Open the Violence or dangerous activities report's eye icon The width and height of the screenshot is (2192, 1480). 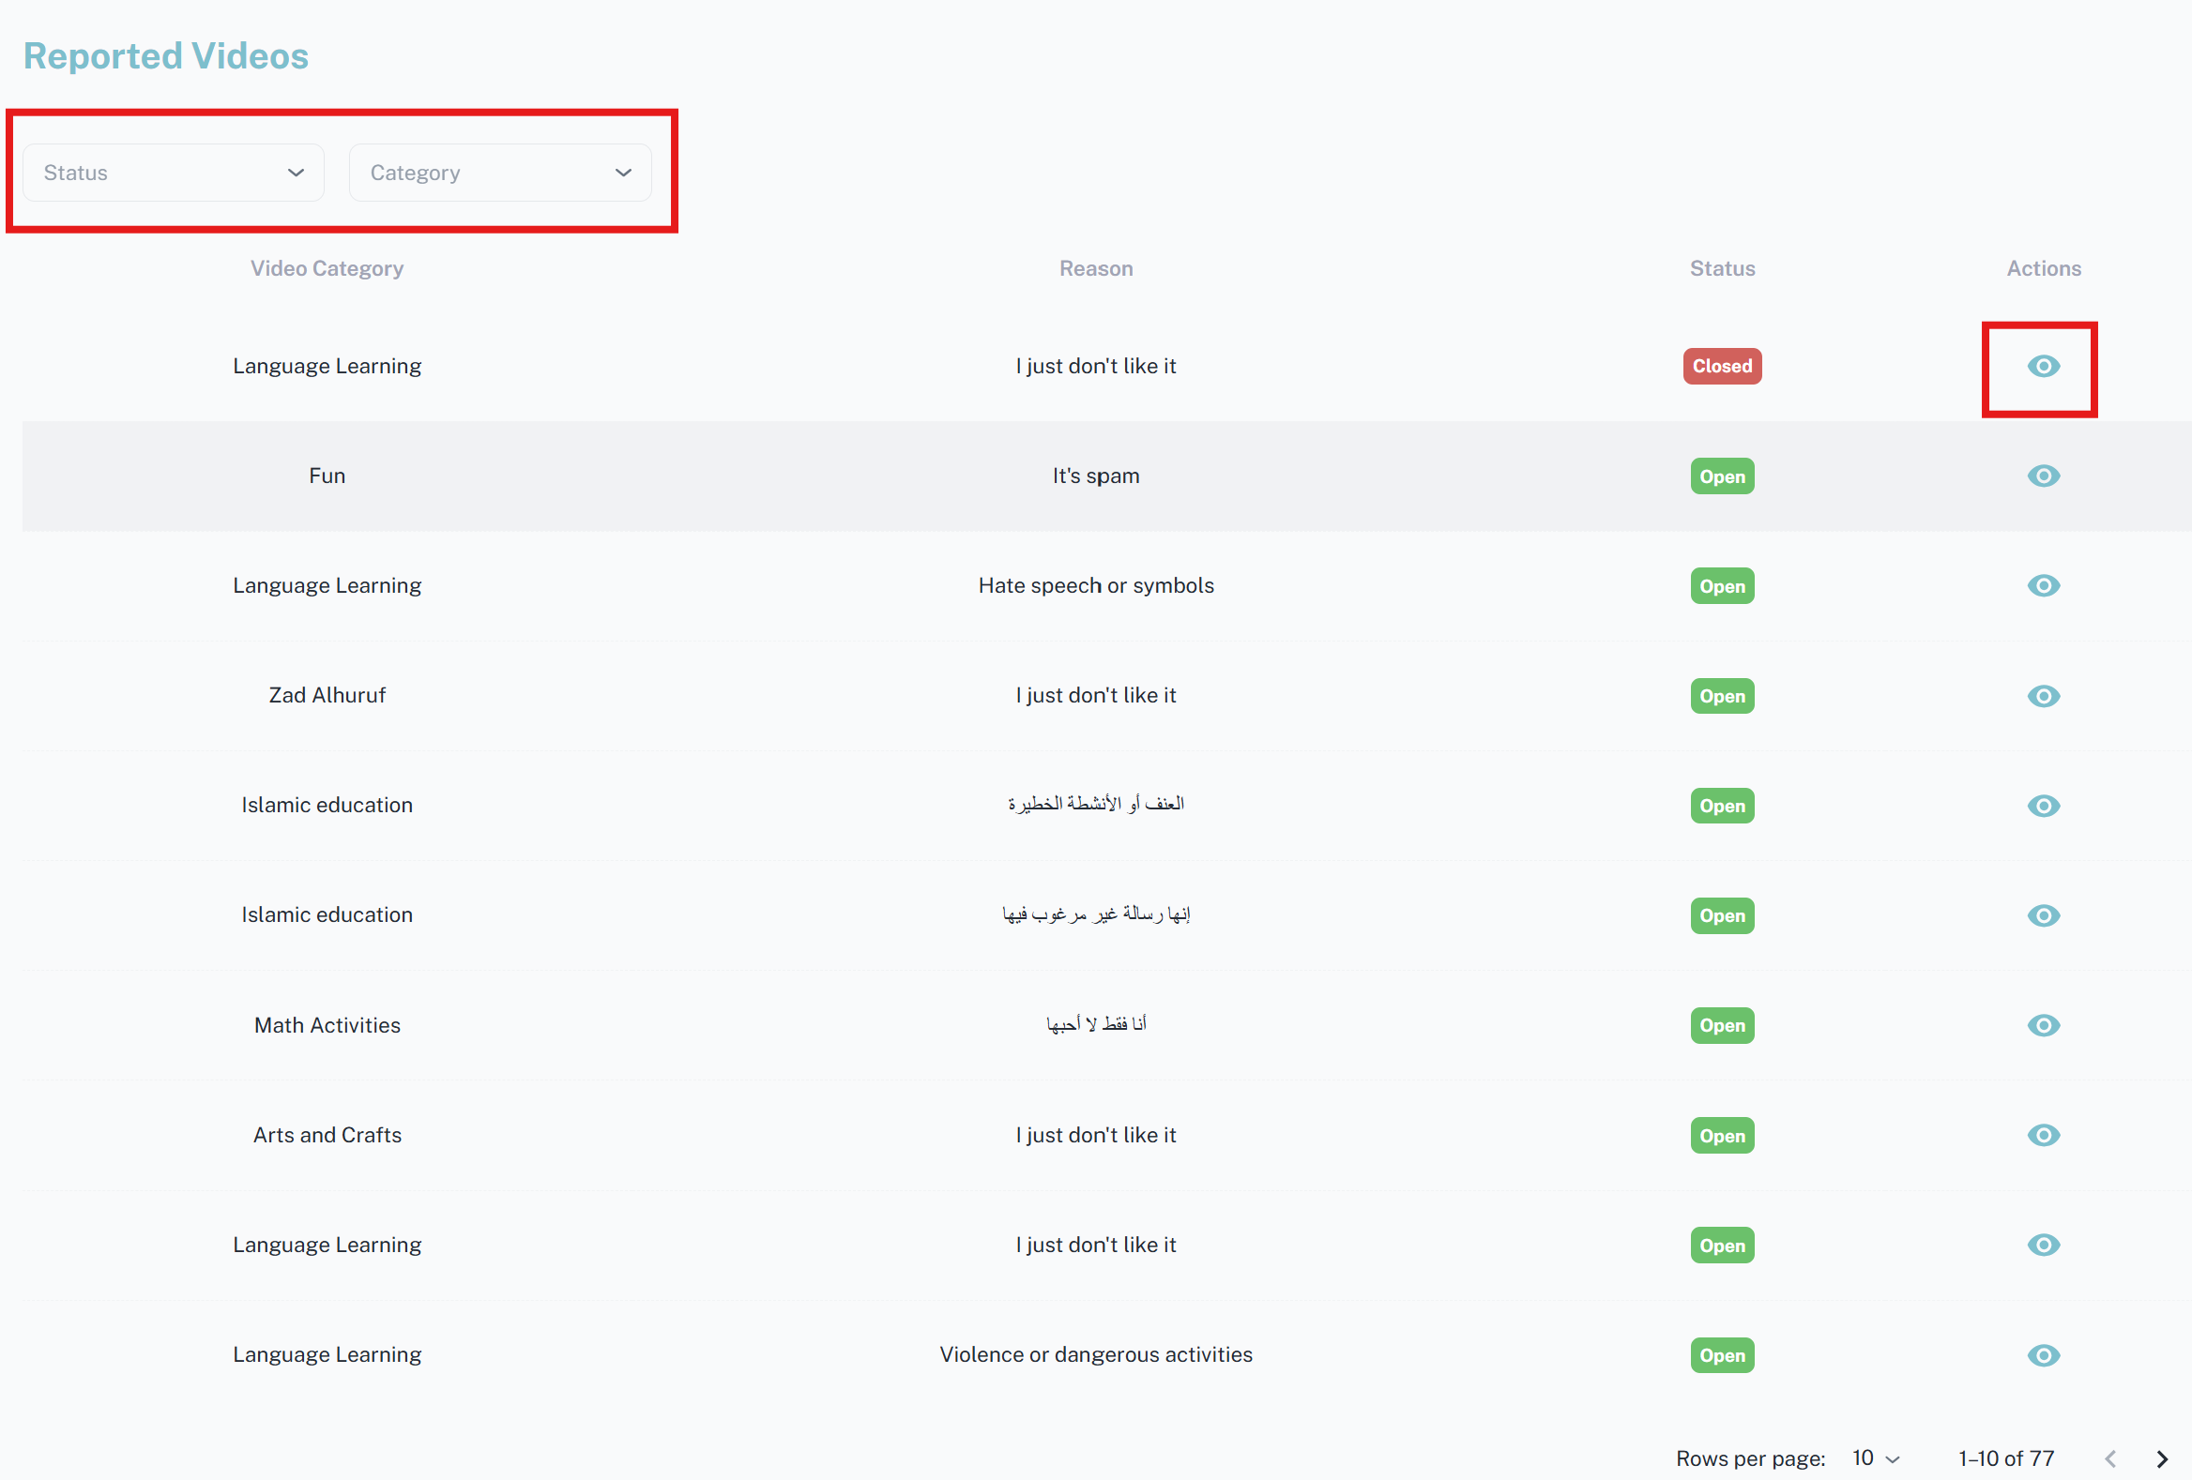[x=2042, y=1354]
